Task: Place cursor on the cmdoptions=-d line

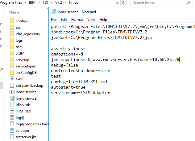Action: pyautogui.click(x=67, y=54)
